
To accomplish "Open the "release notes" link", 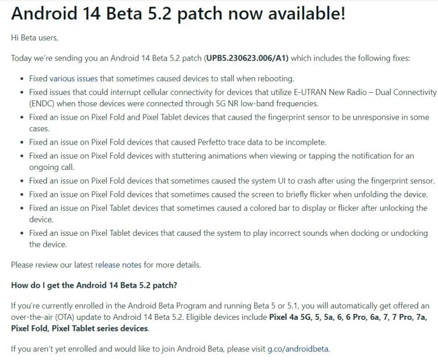I will (x=118, y=264).
